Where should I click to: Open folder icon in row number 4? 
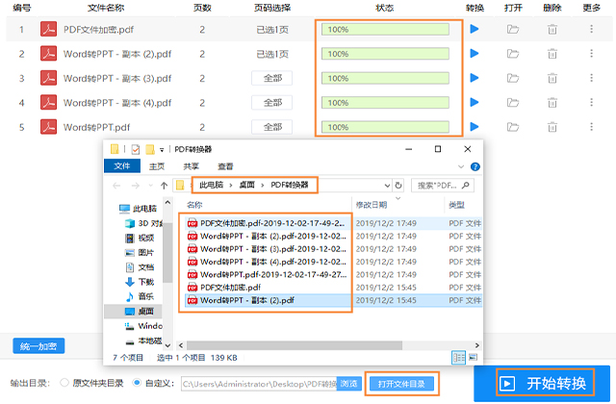point(513,103)
